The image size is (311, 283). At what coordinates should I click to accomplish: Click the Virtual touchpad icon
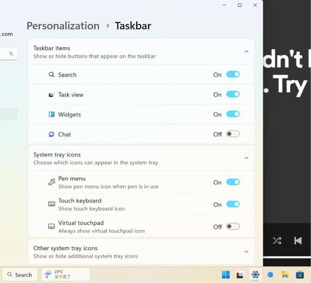(x=51, y=226)
